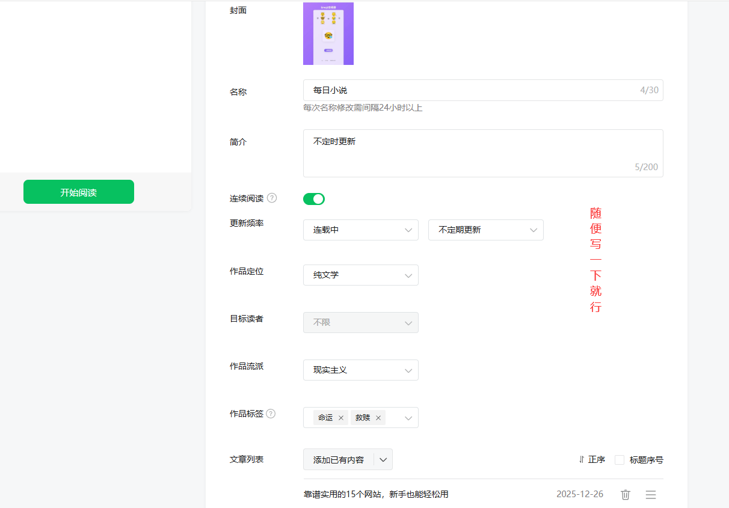Open the 连载中 status dropdown
This screenshot has width=729, height=508.
tap(360, 230)
